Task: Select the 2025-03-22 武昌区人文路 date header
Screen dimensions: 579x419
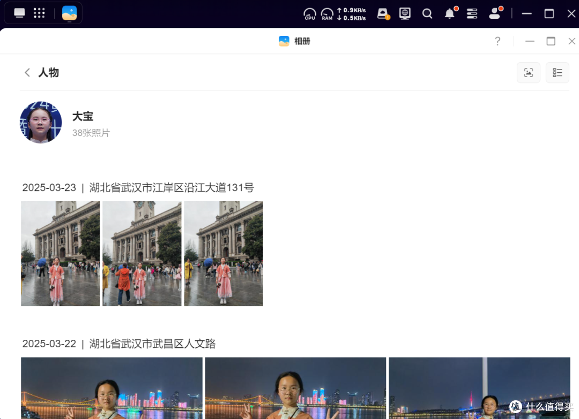Action: coord(119,344)
